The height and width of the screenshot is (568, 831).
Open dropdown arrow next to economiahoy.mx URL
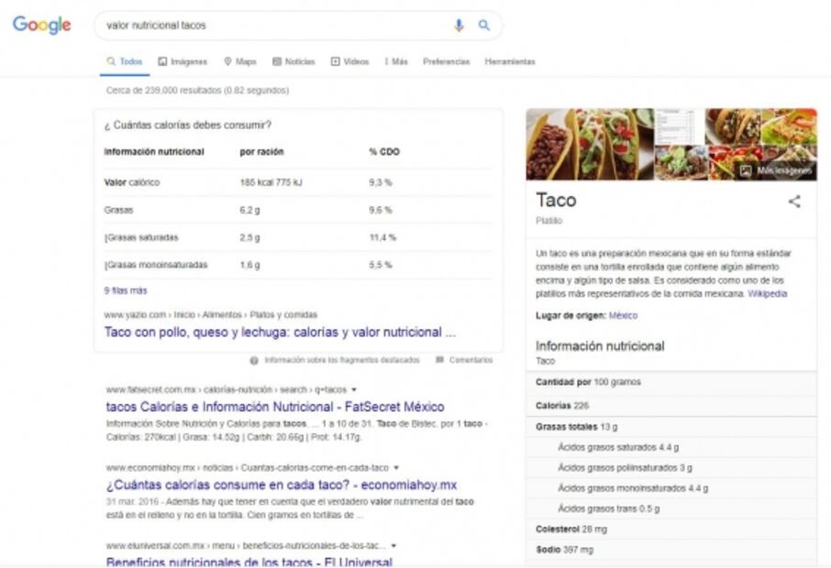click(x=396, y=468)
